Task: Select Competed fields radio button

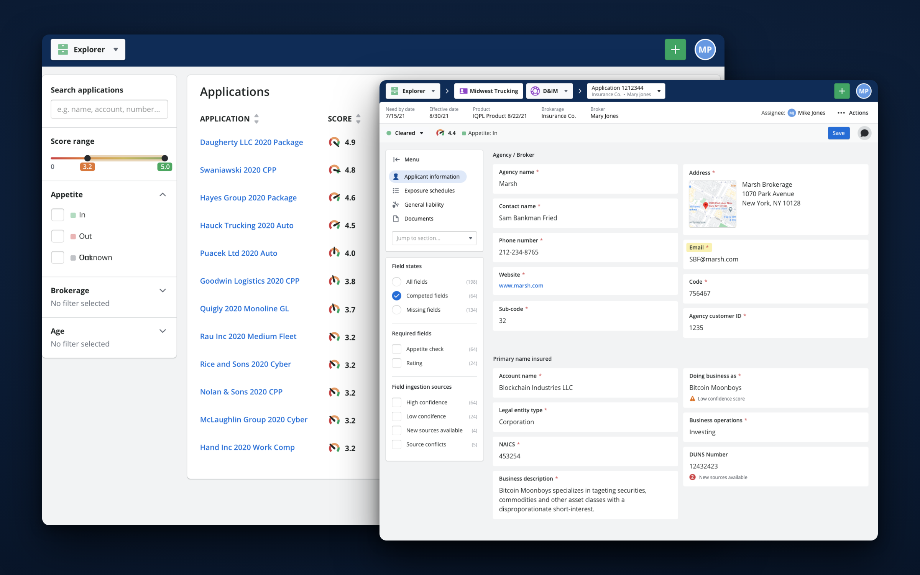Action: point(397,296)
